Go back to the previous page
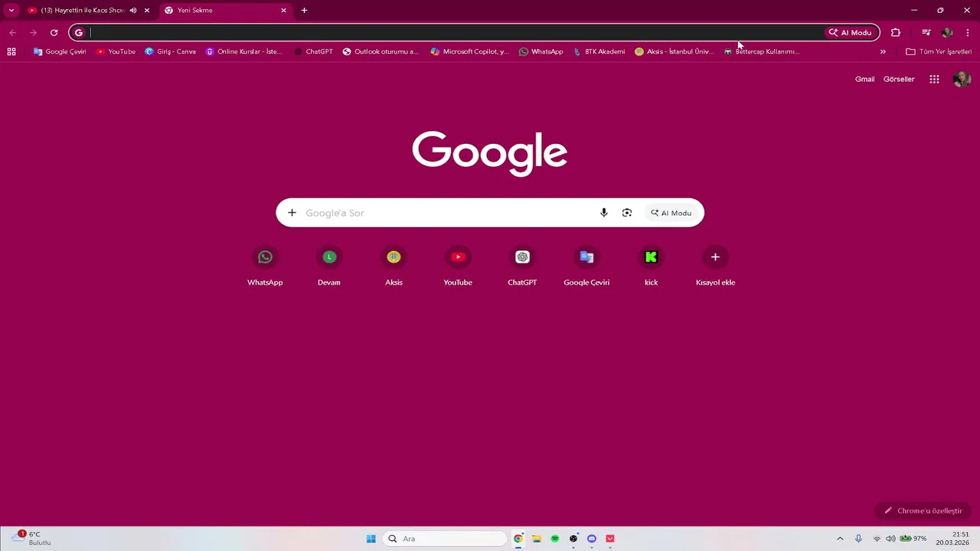The image size is (980, 551). click(x=12, y=32)
